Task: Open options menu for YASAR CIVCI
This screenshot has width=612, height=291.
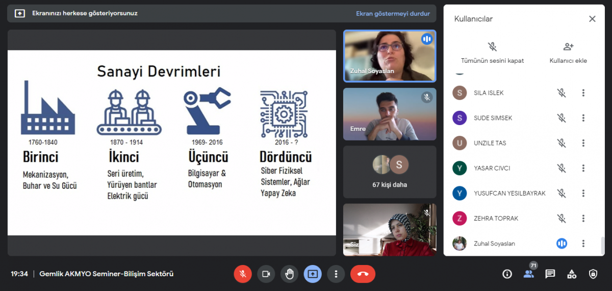Action: pyautogui.click(x=583, y=168)
